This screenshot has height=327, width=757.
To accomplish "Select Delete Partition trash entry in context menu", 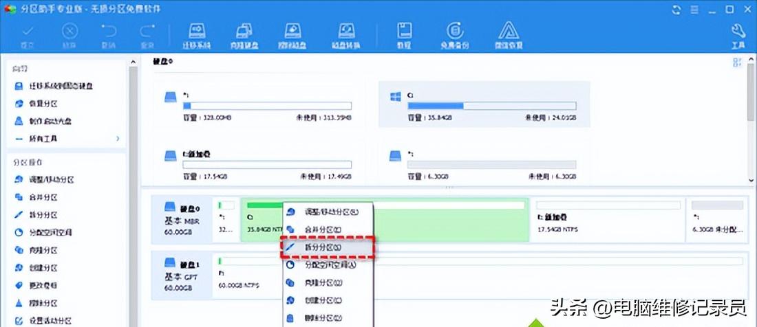I will (x=328, y=318).
